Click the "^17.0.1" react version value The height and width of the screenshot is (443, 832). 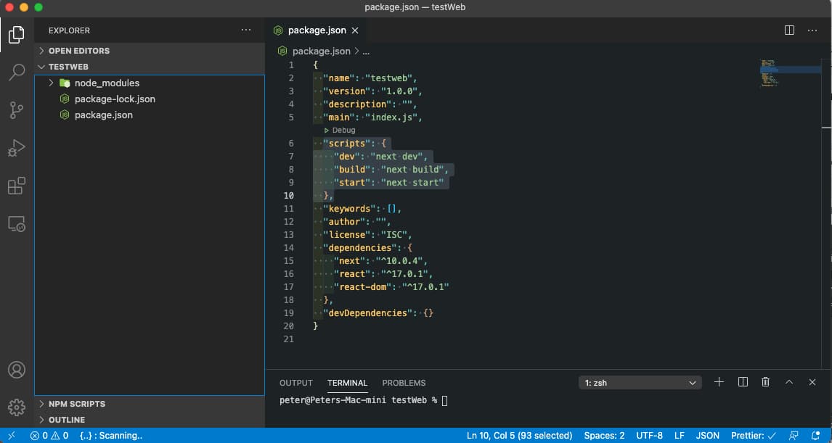click(x=404, y=274)
